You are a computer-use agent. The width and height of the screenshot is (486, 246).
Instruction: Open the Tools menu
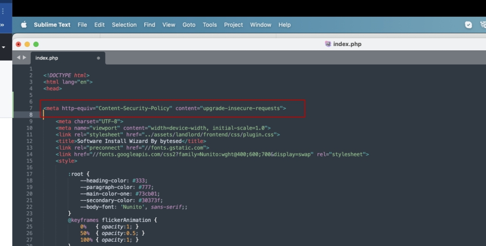[x=210, y=25]
